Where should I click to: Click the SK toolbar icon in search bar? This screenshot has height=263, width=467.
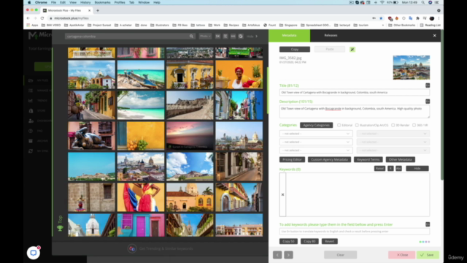[217, 37]
